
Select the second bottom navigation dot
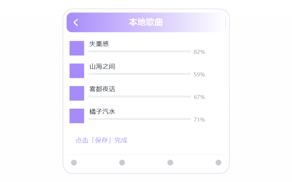(122, 162)
